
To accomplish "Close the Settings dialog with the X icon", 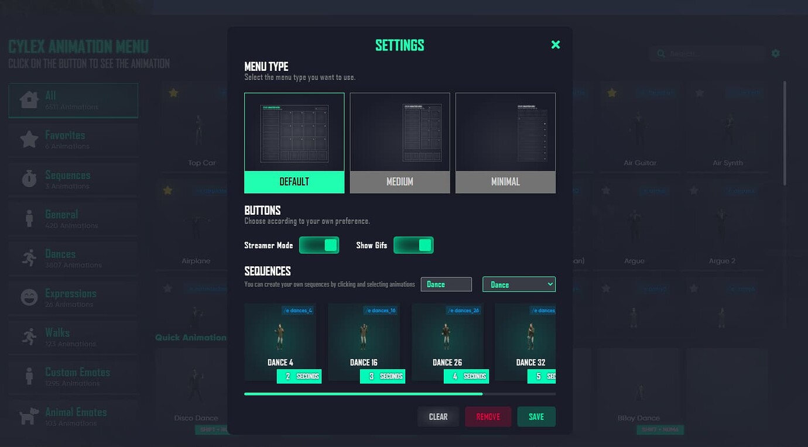I will click(556, 44).
